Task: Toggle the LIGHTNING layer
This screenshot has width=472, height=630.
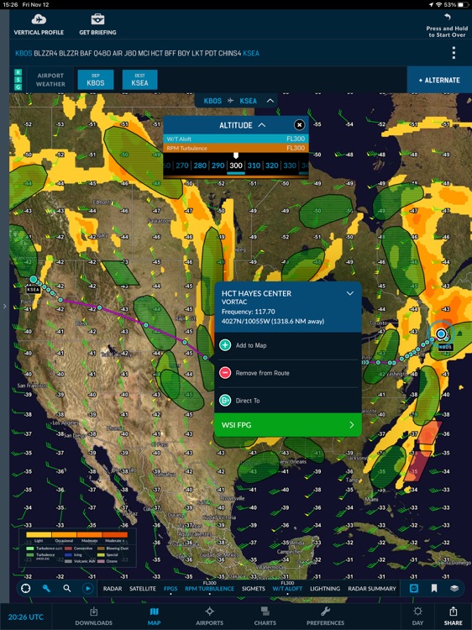Action: coord(325,589)
